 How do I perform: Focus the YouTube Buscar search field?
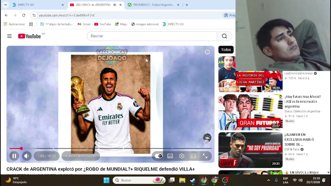(x=152, y=36)
